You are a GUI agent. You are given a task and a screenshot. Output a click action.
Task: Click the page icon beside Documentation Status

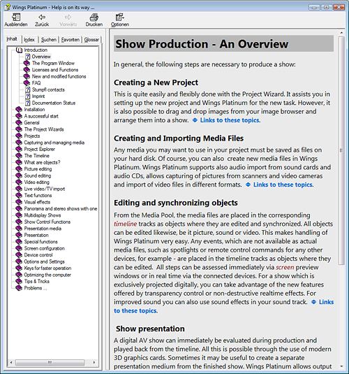click(28, 103)
